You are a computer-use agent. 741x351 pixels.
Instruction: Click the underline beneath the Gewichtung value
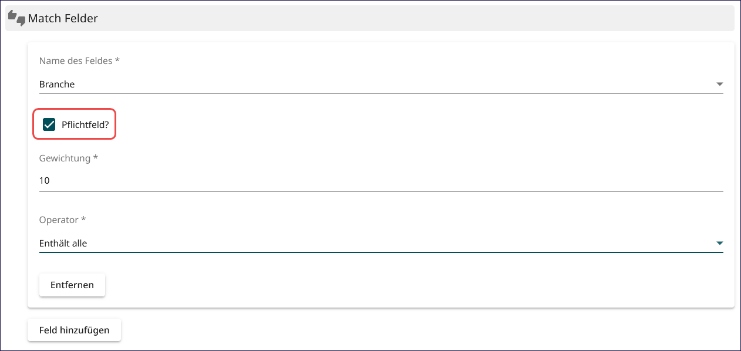381,191
